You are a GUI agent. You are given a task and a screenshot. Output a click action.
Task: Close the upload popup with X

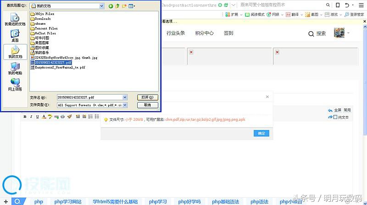click(267, 97)
